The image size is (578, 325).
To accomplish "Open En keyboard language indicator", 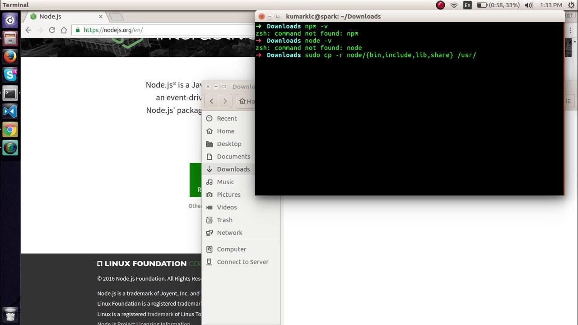I will [x=467, y=5].
